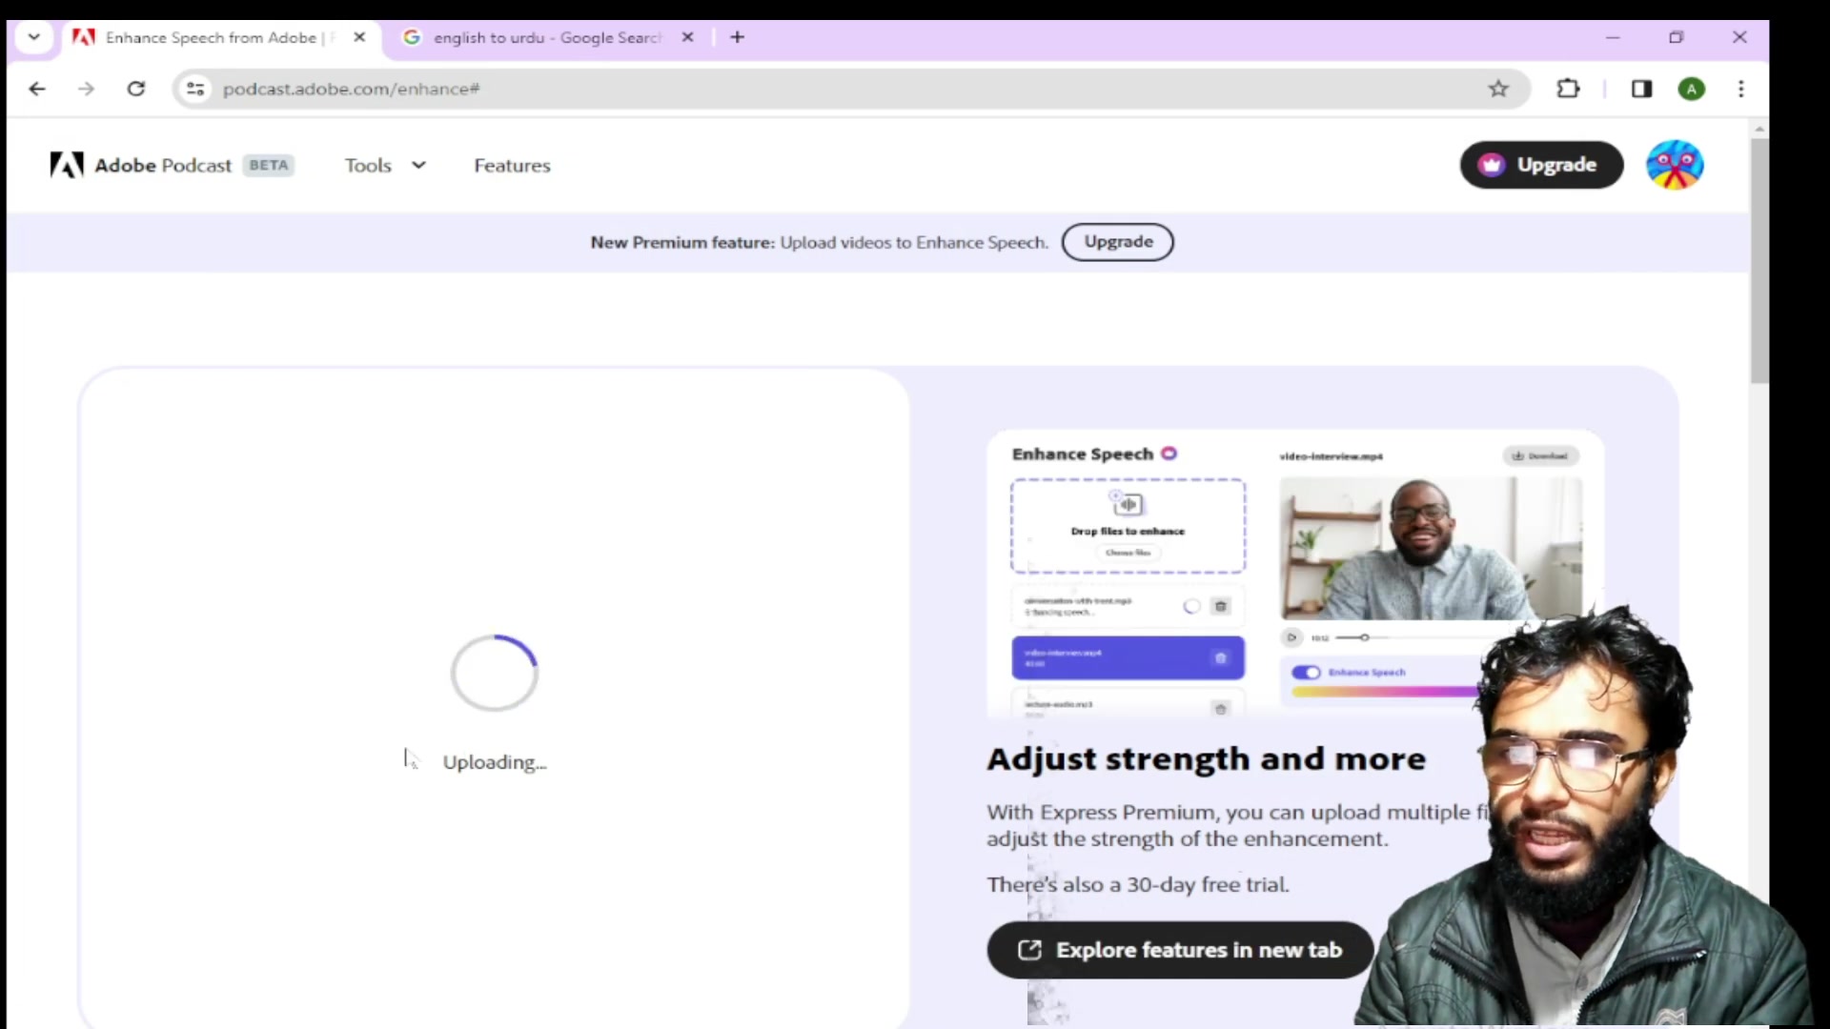Image resolution: width=1830 pixels, height=1029 pixels.
Task: Bookmark this page with the star icon
Action: (1498, 89)
